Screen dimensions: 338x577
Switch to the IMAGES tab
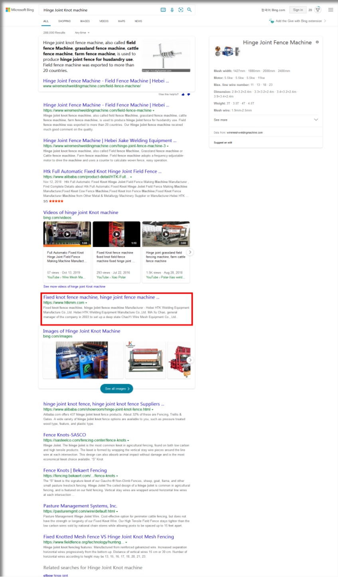tap(85, 21)
